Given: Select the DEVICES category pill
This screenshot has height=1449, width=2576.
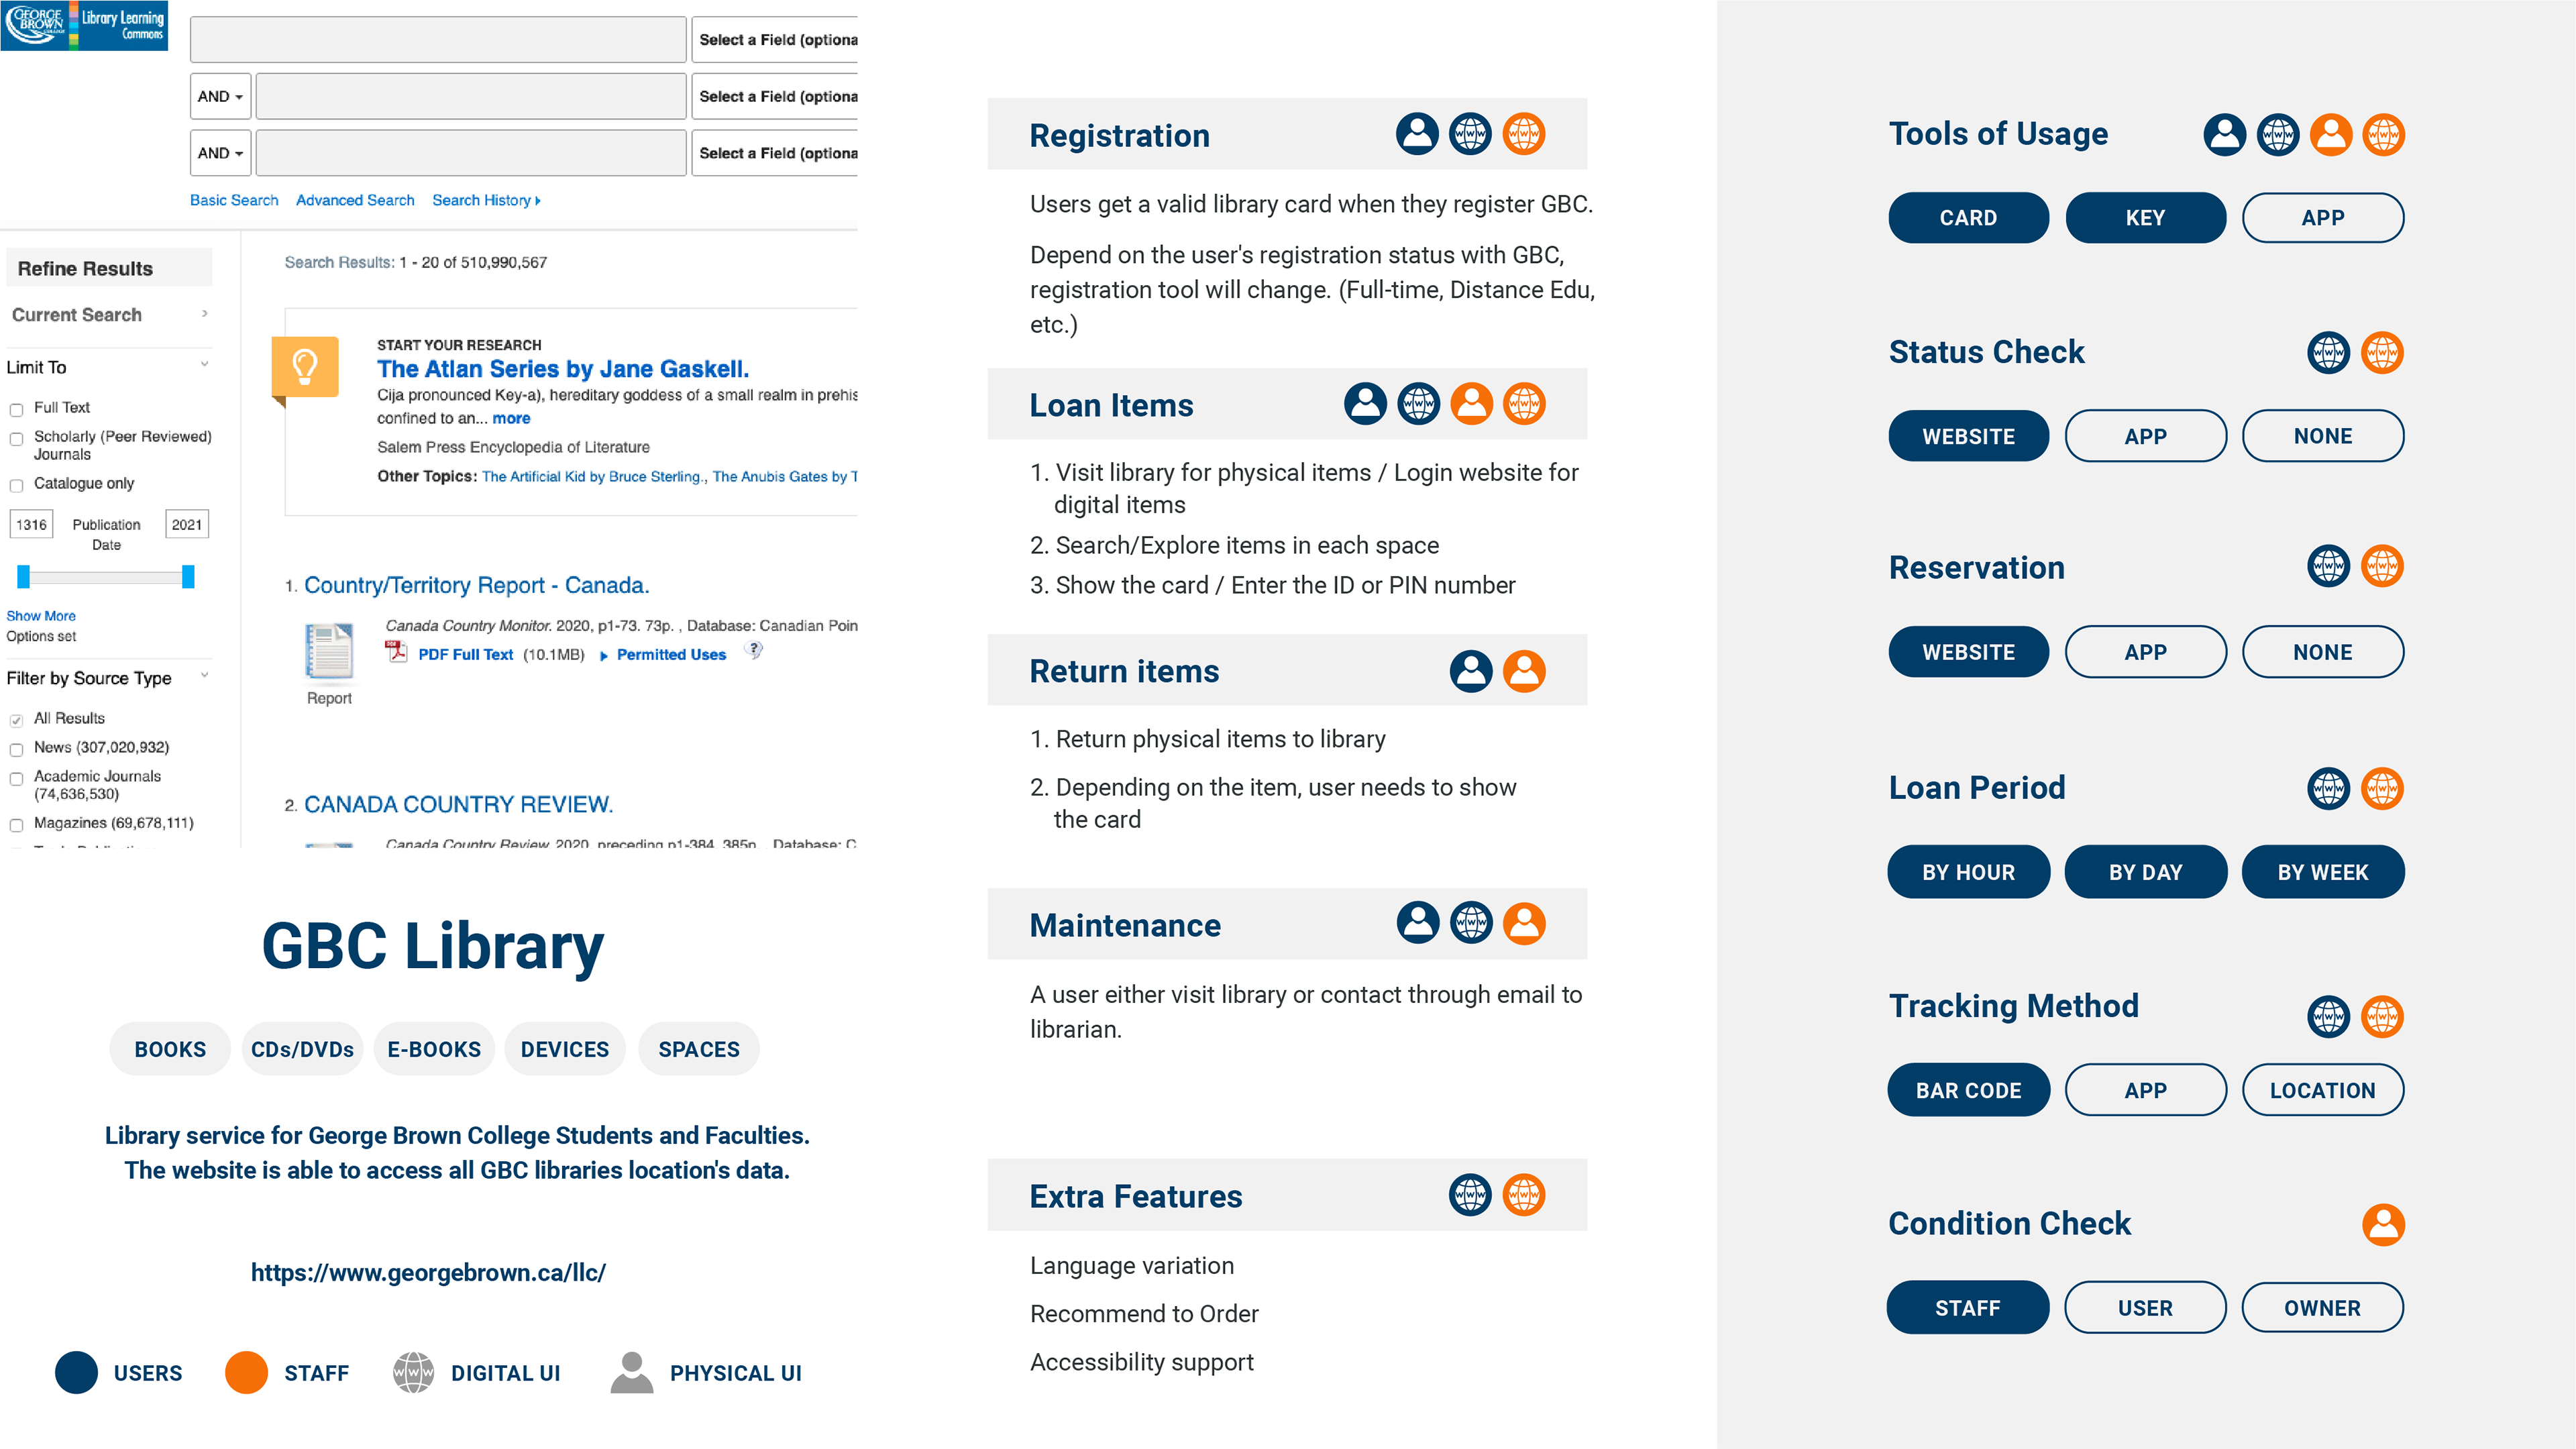Looking at the screenshot, I should pos(565,1049).
